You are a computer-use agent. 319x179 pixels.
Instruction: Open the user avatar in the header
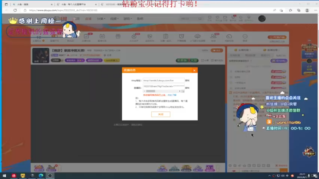[x=262, y=18]
